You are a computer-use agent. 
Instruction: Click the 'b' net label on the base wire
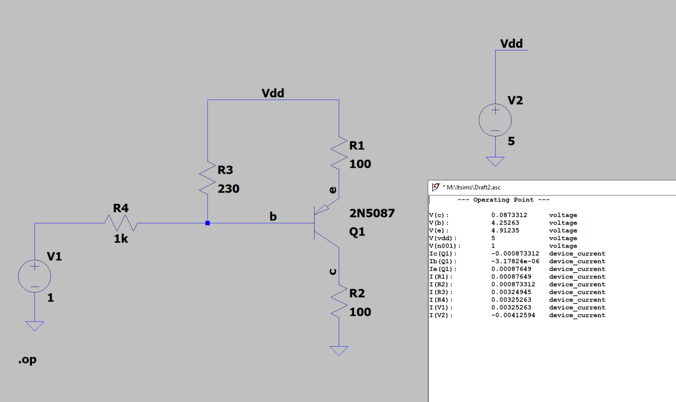(x=273, y=217)
